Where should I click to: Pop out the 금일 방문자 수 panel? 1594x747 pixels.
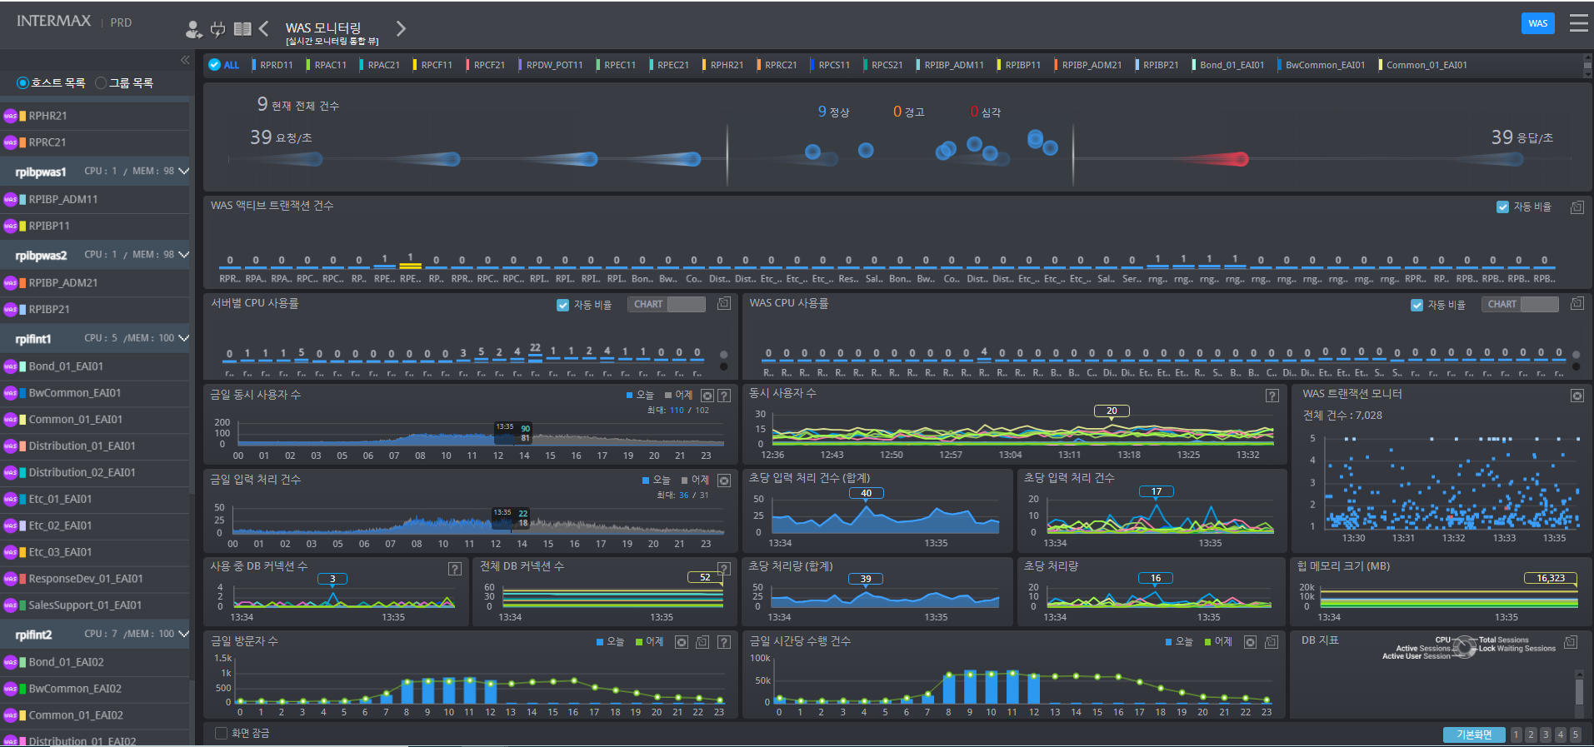702,642
